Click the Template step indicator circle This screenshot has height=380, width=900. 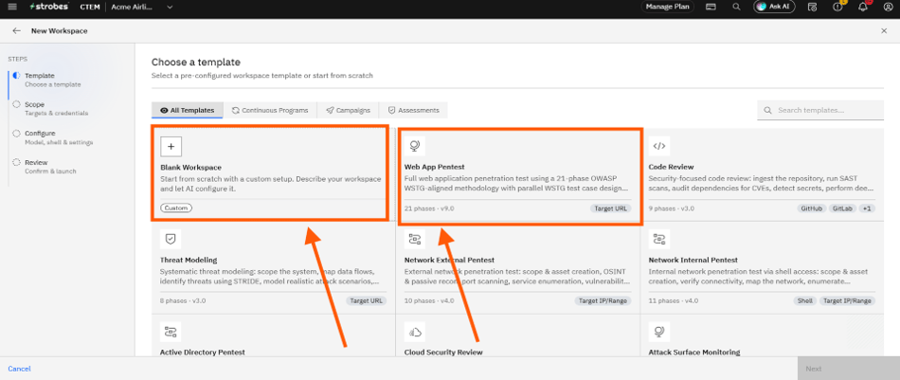16,75
